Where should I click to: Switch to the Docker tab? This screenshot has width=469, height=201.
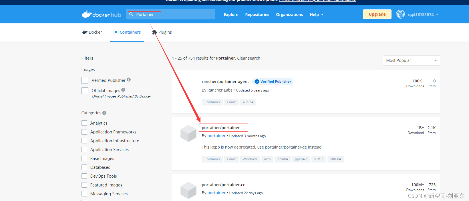[92, 32]
